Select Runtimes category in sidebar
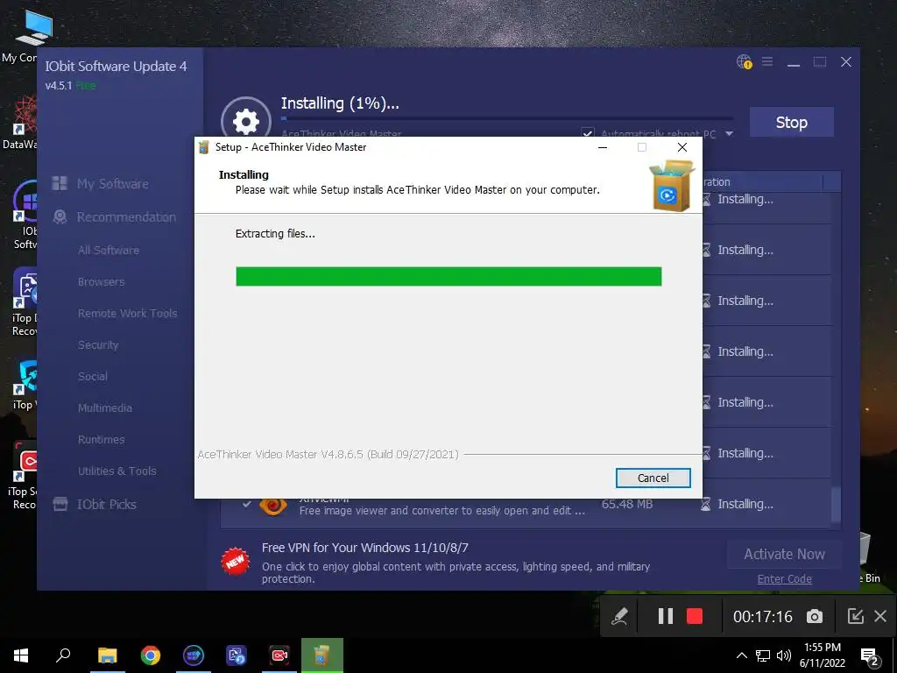The image size is (897, 673). pos(102,439)
